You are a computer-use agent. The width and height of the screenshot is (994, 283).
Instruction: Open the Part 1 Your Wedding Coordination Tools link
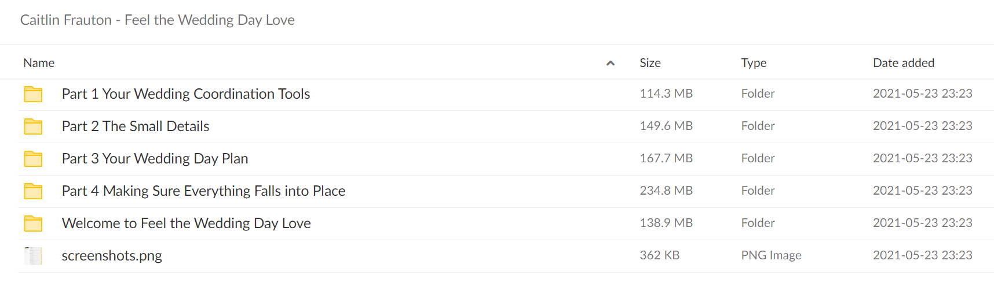pyautogui.click(x=186, y=94)
